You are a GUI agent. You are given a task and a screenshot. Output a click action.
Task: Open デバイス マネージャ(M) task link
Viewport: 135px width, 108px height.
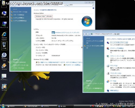(x=20, y=12)
